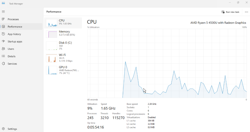Image resolution: width=250 pixels, height=132 pixels.
Task: Click the Logical processors label
Action: 136,114
